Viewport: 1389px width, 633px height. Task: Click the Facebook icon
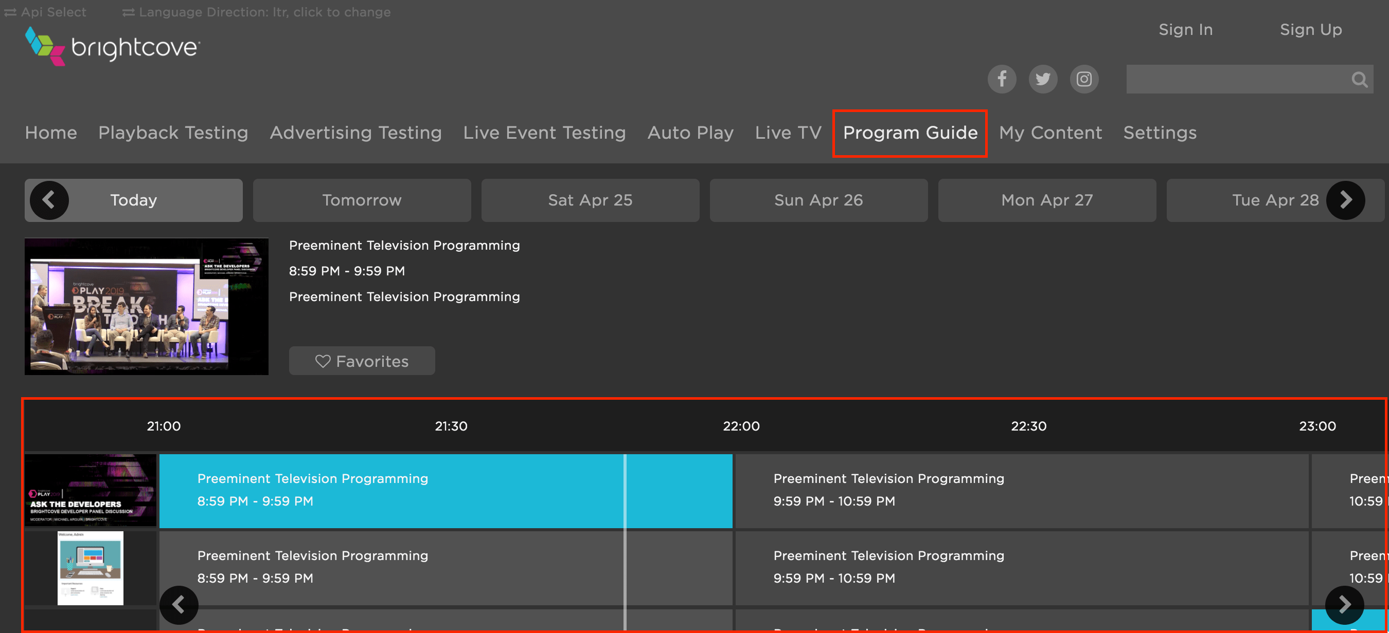pyautogui.click(x=1001, y=79)
